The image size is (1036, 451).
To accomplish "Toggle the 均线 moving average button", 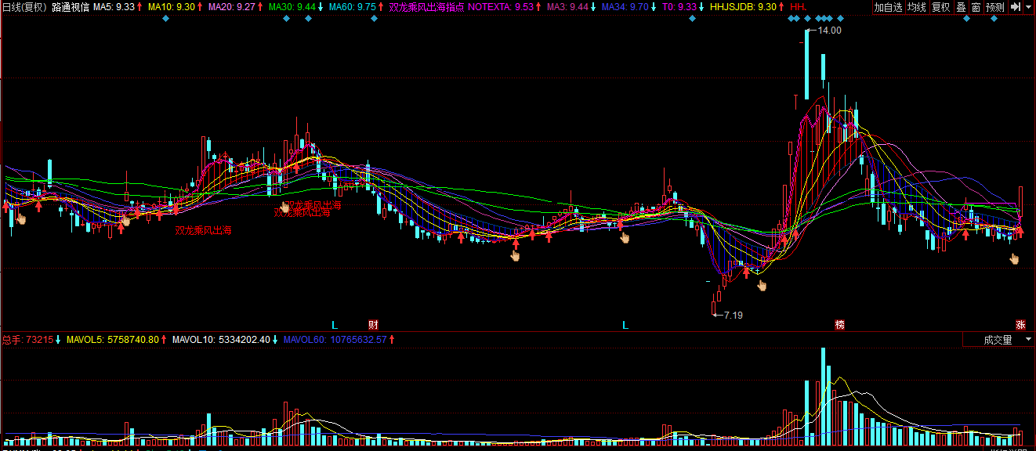I will point(916,7).
